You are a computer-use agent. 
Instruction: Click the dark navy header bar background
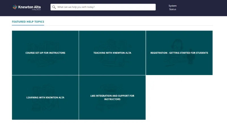point(199,8)
